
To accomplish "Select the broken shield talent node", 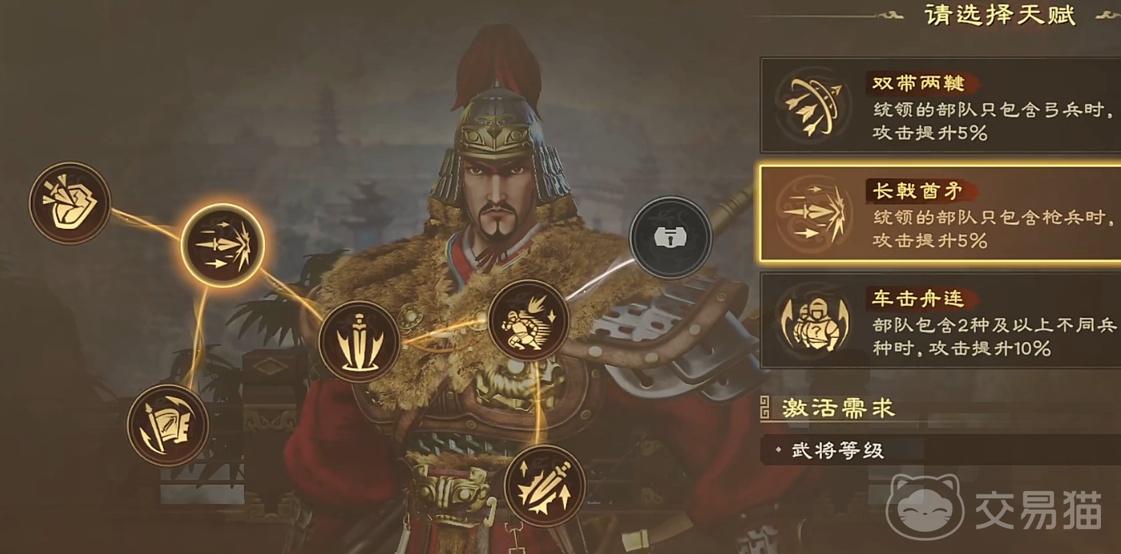I will 70,202.
